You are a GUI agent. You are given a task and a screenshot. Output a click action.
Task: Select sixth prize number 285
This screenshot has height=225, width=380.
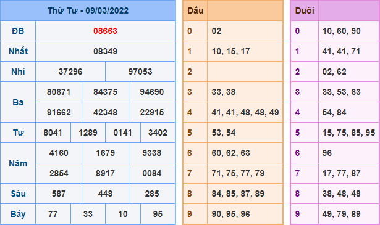(x=152, y=194)
